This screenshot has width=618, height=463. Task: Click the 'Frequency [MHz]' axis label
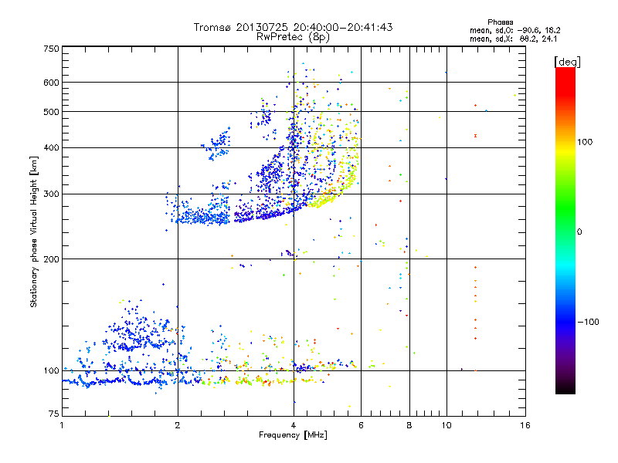tap(293, 435)
